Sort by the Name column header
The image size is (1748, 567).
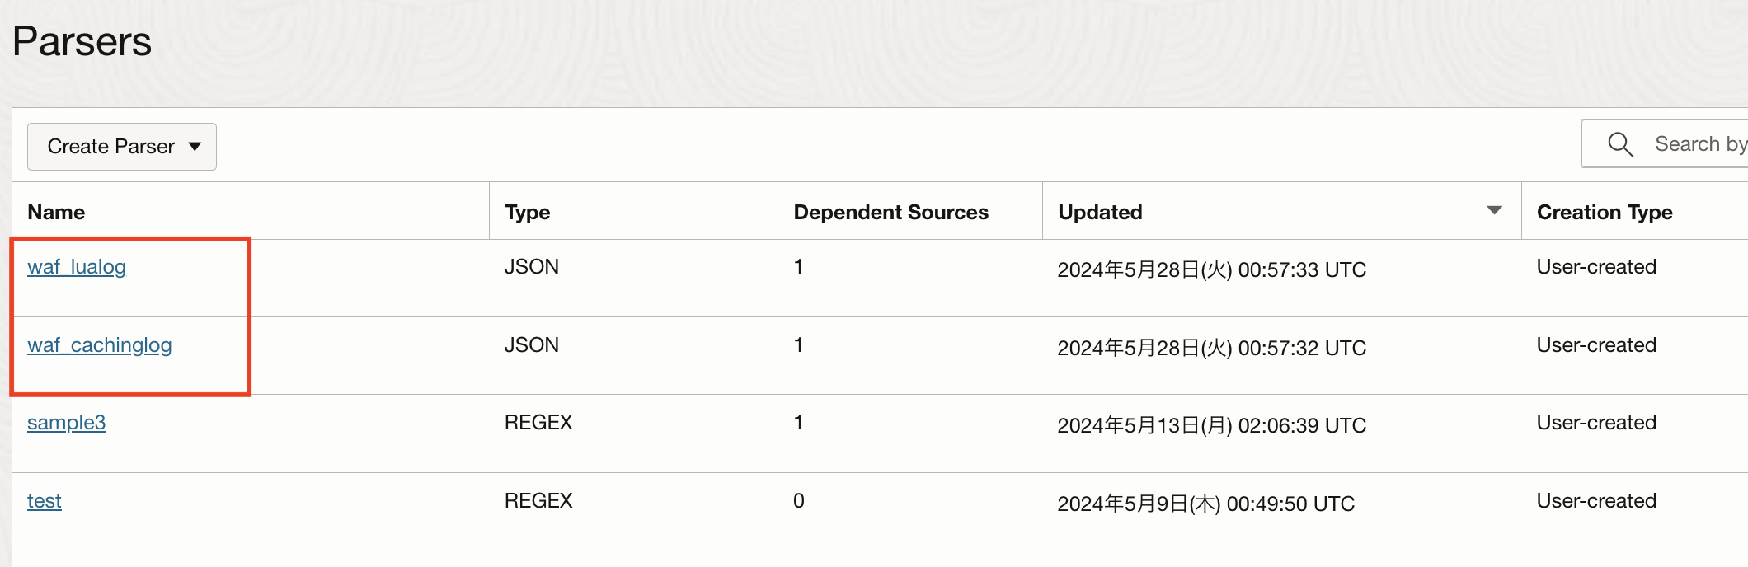coord(56,212)
